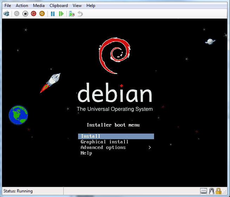Click the Revert undo arrow icon
The width and height of the screenshot is (230, 197).
pos(80,14)
